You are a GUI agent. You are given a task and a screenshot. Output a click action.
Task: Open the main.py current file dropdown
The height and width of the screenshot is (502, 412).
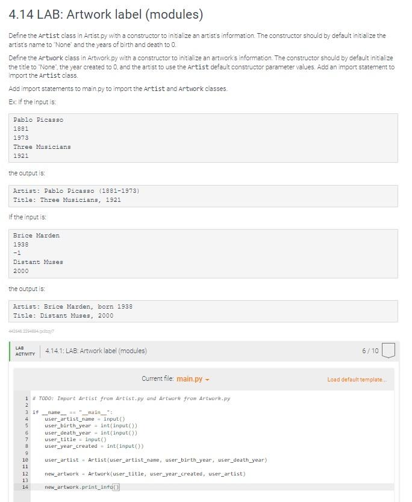pos(192,380)
